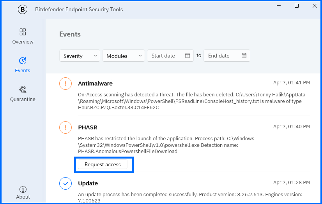Minimize the Bitdefender window
Viewport: 322px width, 204px height.
click(279, 6)
